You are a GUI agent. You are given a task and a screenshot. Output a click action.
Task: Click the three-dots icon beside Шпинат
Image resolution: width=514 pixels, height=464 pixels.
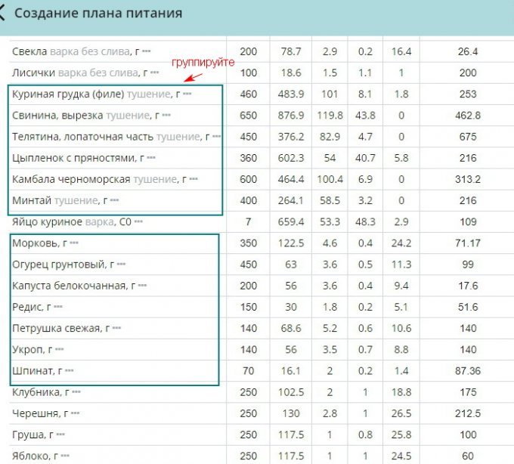70,371
